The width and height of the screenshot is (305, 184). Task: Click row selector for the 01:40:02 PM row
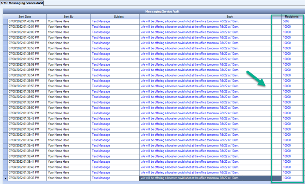pyautogui.click(x=5, y=21)
